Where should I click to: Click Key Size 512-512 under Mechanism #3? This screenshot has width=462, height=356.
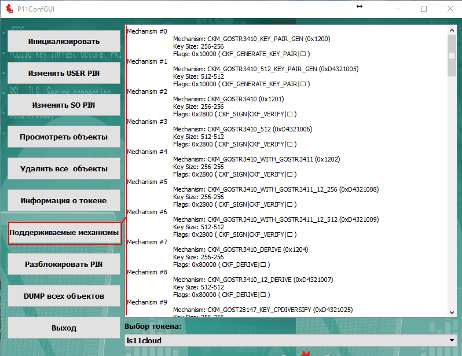point(199,137)
